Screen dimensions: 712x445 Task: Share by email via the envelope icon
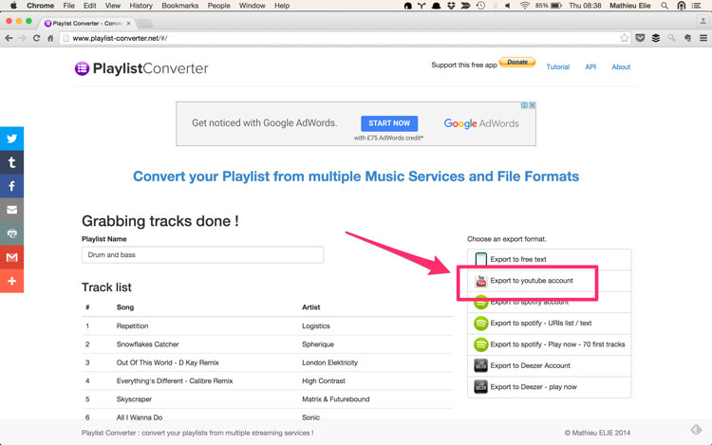tap(11, 210)
